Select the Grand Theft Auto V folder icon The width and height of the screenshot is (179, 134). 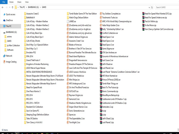coord(25,60)
